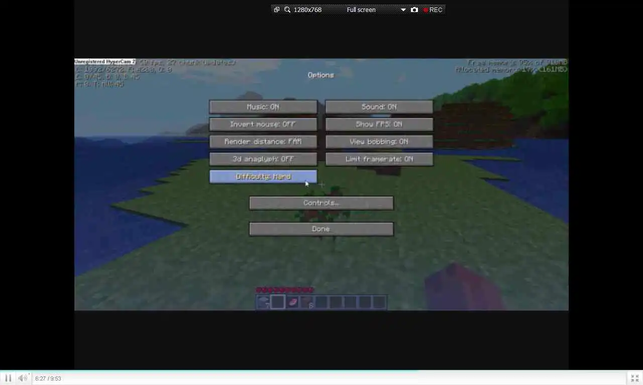Toggle Sound: ON setting
This screenshot has width=643, height=385.
[x=379, y=107]
